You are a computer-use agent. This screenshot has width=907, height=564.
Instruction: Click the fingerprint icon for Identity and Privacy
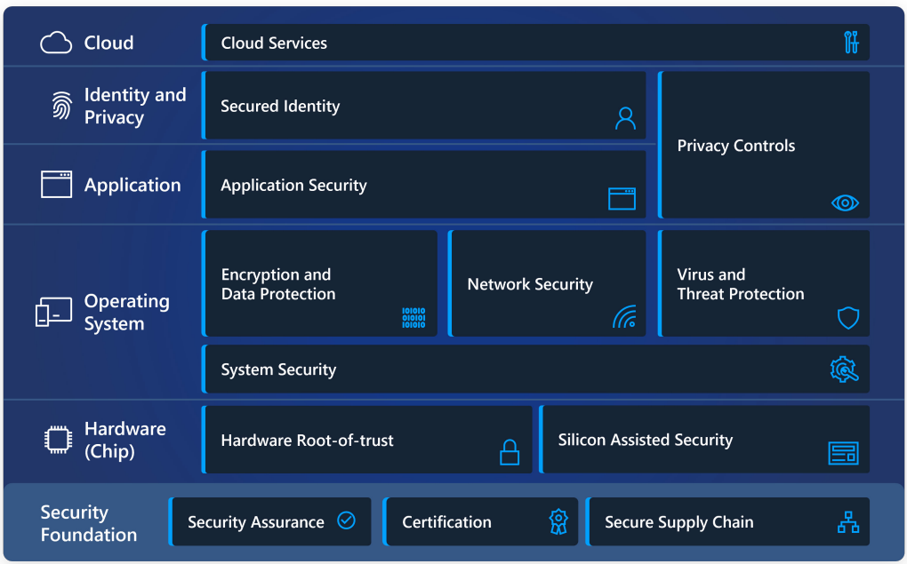(61, 107)
